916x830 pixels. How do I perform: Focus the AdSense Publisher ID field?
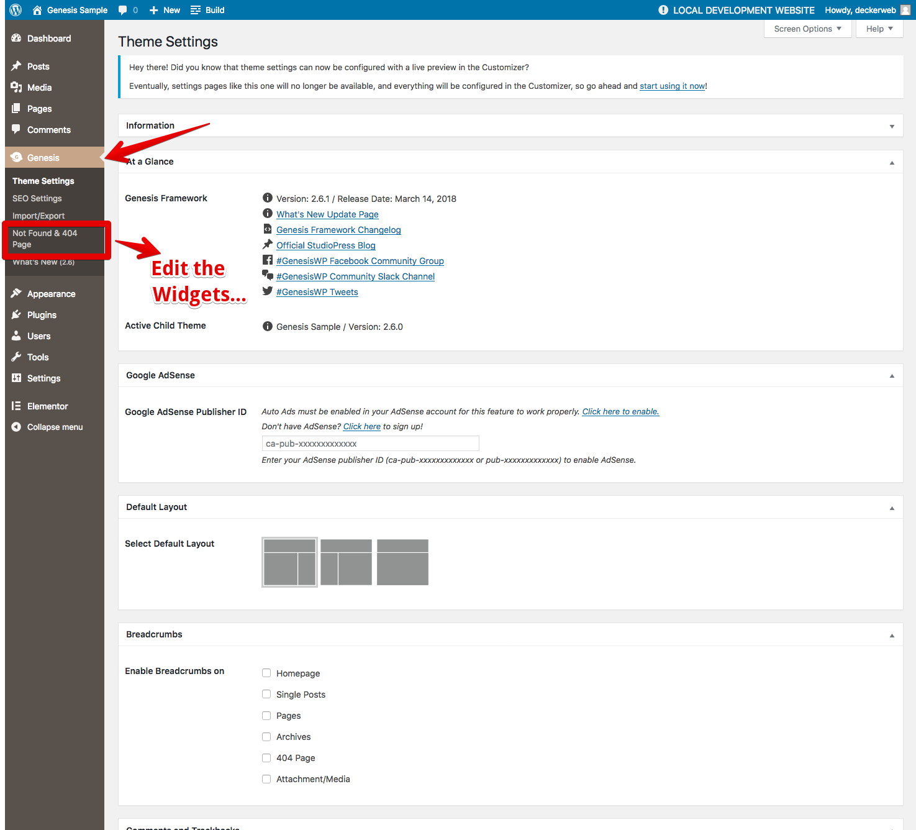[x=371, y=444]
